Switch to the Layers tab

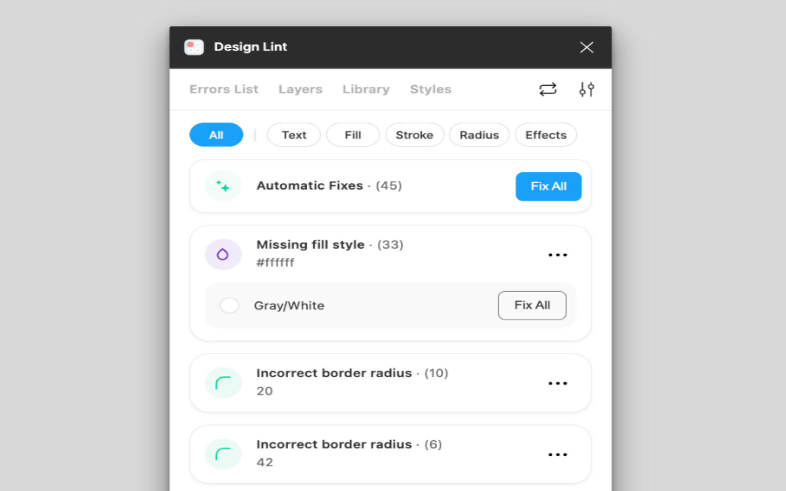(x=300, y=89)
